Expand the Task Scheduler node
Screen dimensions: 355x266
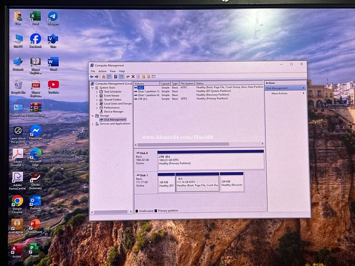97,92
